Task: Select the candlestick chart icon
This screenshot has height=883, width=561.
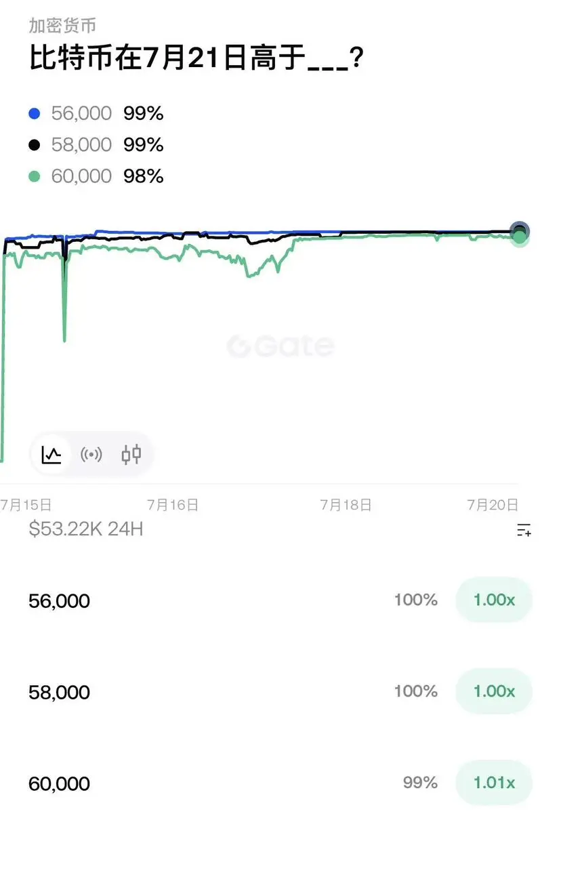Action: tap(131, 454)
